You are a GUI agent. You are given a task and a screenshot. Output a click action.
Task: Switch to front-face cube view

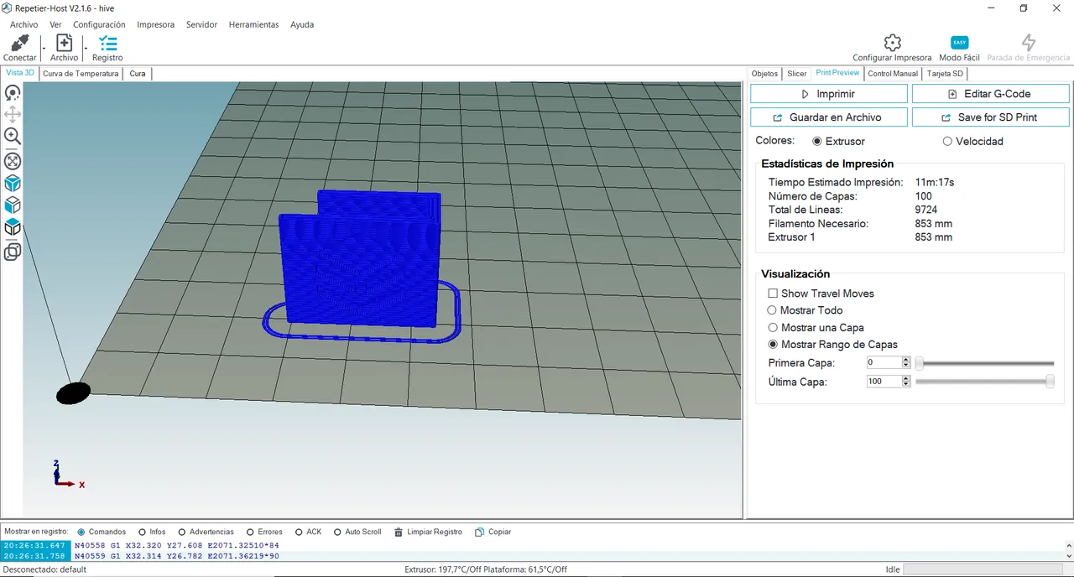point(13,205)
